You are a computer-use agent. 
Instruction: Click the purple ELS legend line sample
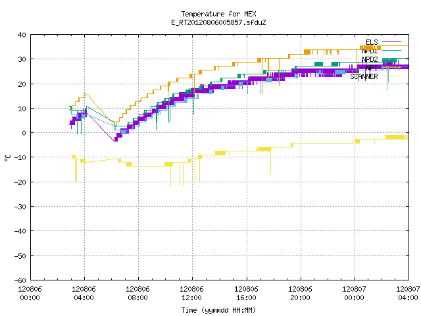click(391, 42)
